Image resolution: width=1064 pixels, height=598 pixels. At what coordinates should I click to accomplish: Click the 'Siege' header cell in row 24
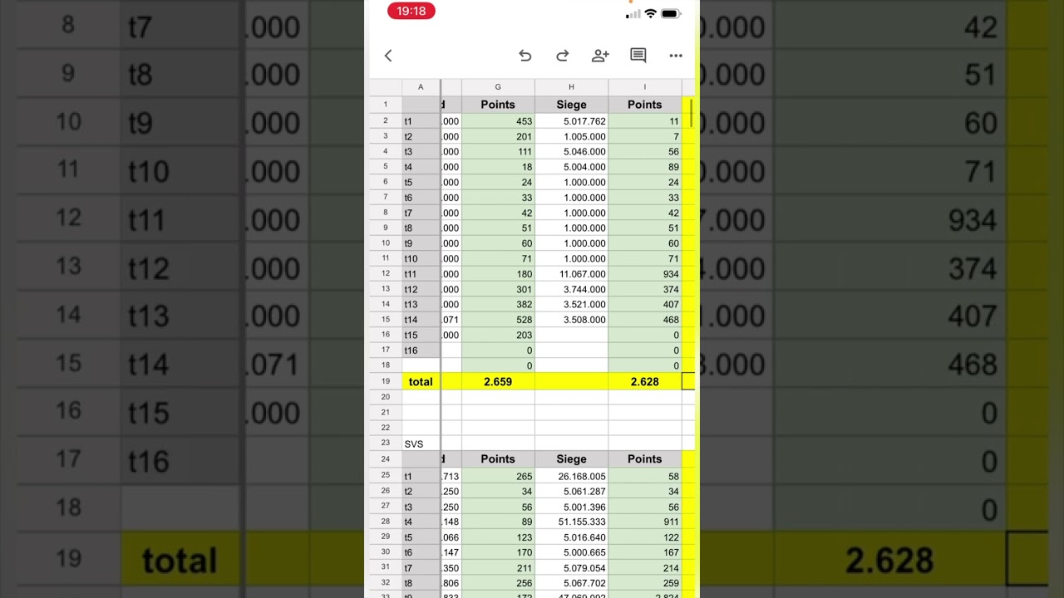tap(571, 458)
